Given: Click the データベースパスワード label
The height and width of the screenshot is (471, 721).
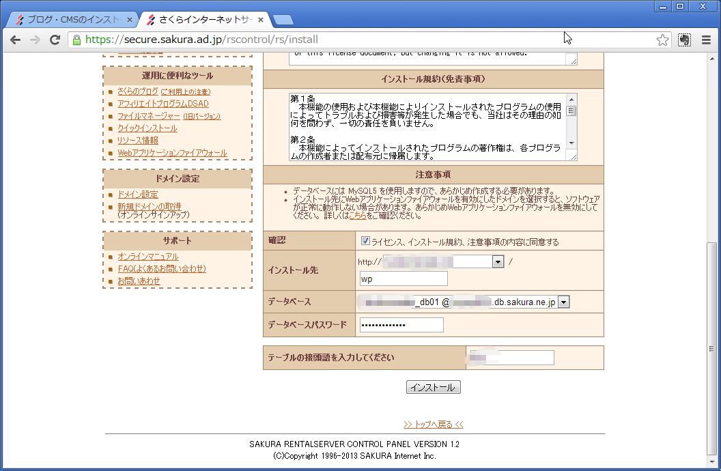Looking at the screenshot, I should [x=307, y=325].
